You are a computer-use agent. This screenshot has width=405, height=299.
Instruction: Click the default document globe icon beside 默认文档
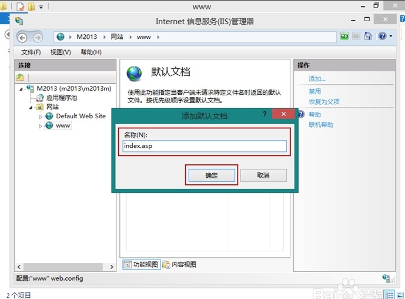click(x=134, y=74)
